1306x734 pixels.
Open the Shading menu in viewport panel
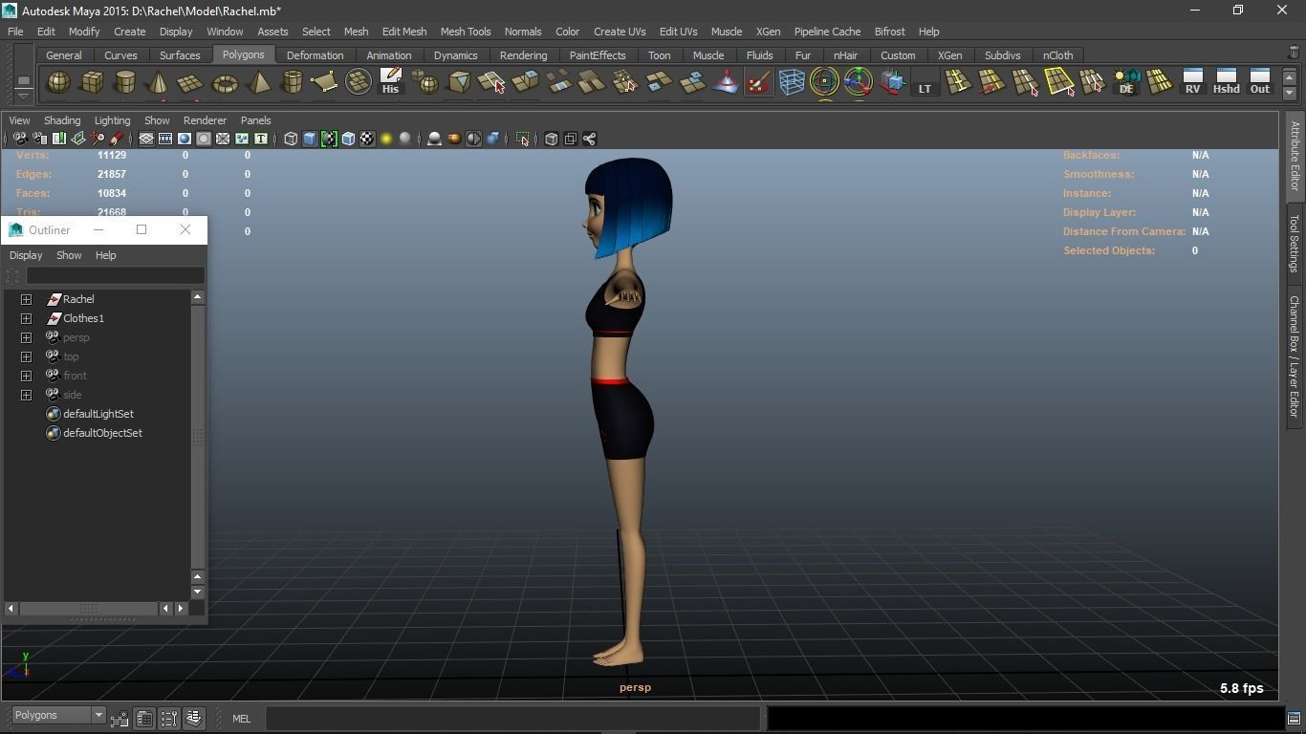(62, 120)
